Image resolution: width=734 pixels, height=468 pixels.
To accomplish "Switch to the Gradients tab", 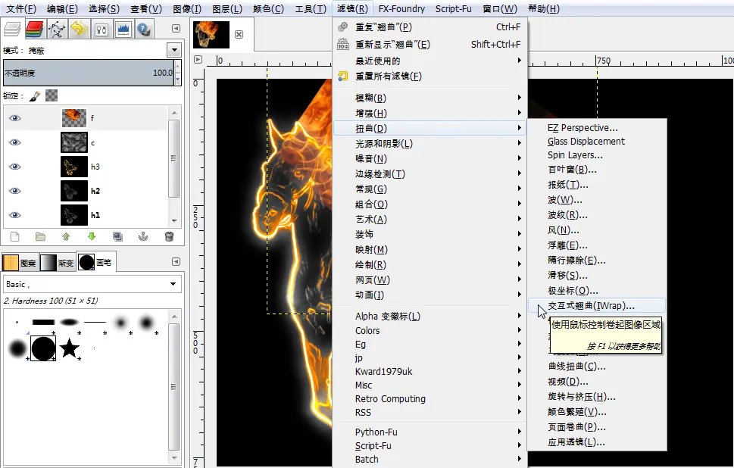I will (57, 263).
